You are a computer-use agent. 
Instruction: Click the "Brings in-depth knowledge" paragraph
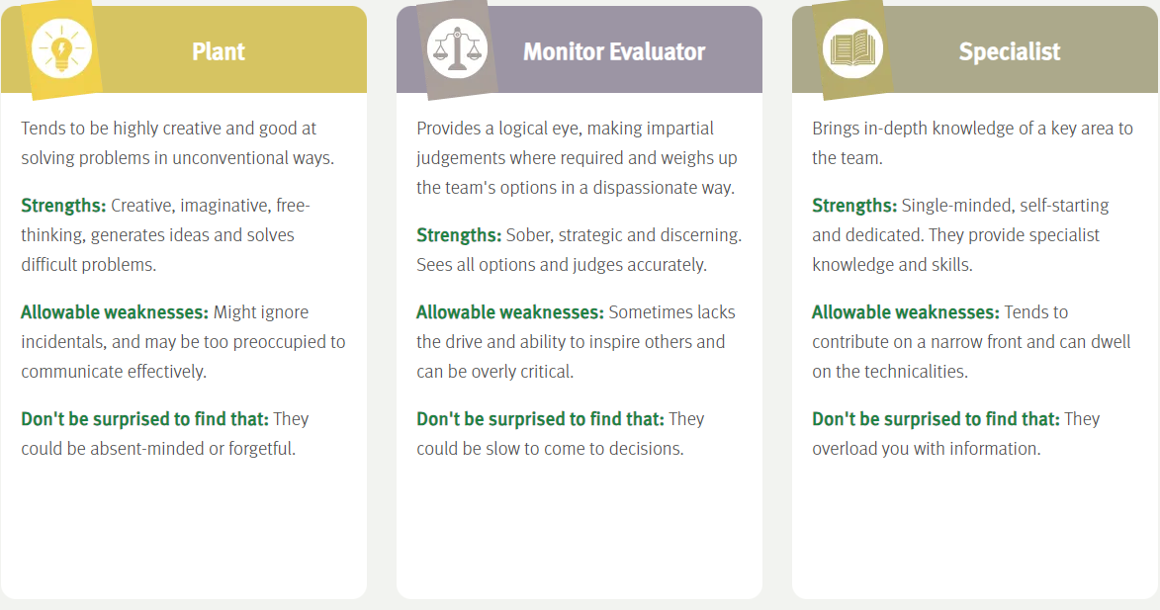coord(972,143)
